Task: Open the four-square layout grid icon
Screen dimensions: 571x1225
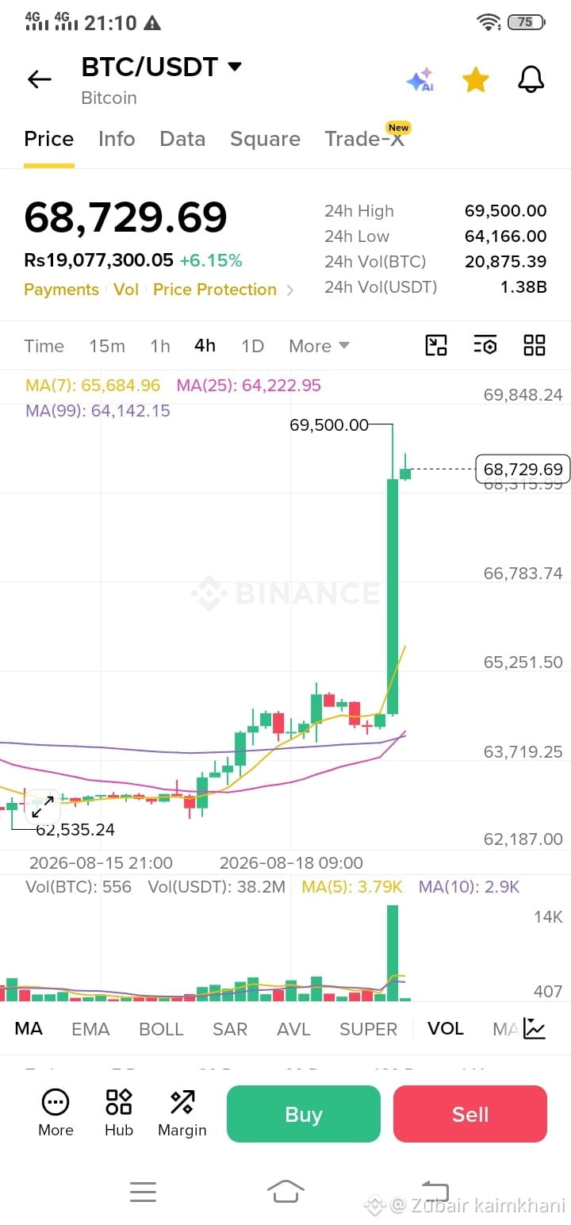Action: pos(535,345)
